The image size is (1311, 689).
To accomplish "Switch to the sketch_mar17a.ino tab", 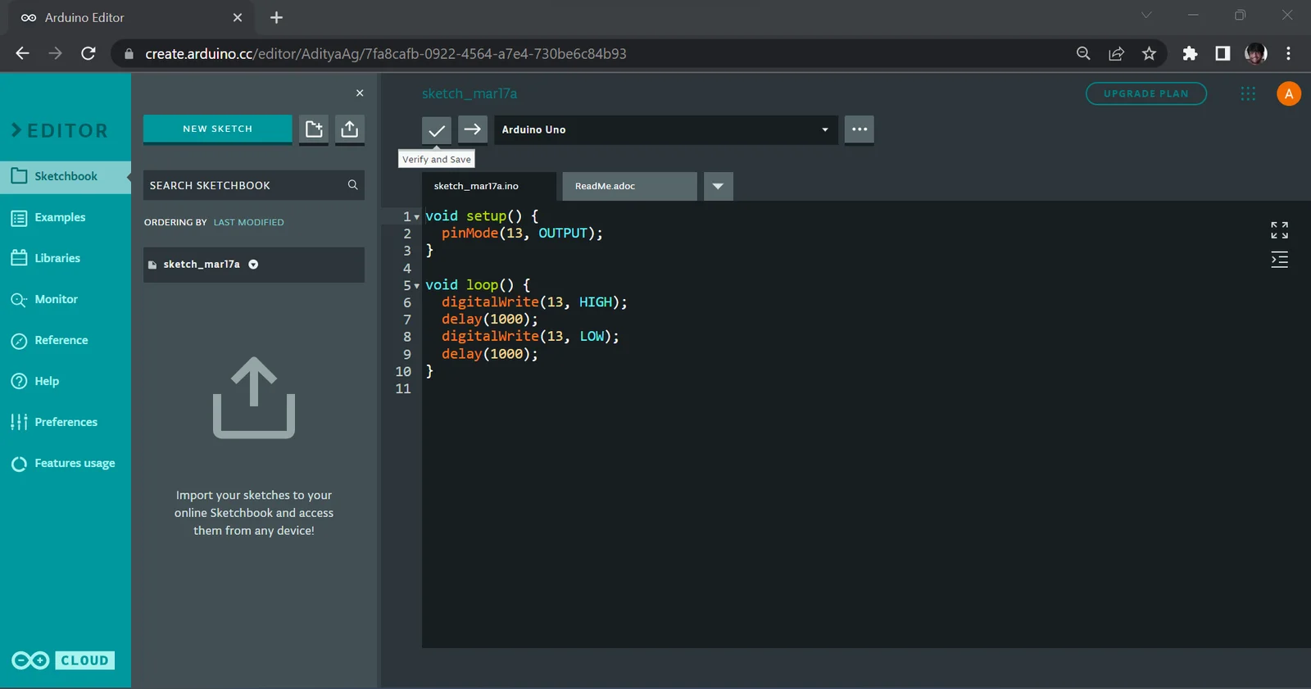I will (x=489, y=186).
